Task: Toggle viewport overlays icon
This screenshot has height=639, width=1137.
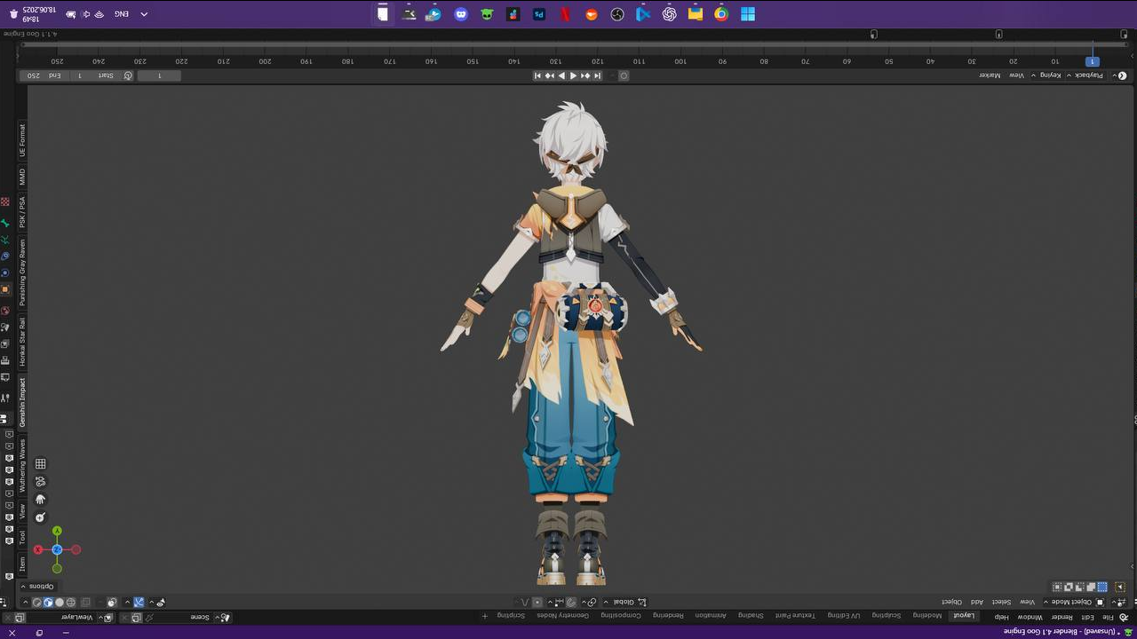Action: (x=112, y=603)
